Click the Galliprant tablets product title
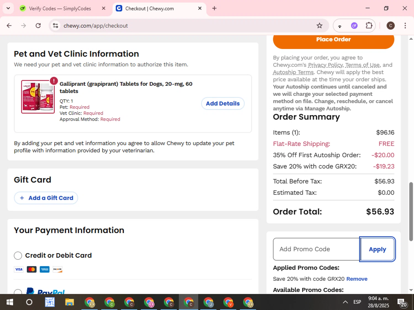 pyautogui.click(x=126, y=87)
